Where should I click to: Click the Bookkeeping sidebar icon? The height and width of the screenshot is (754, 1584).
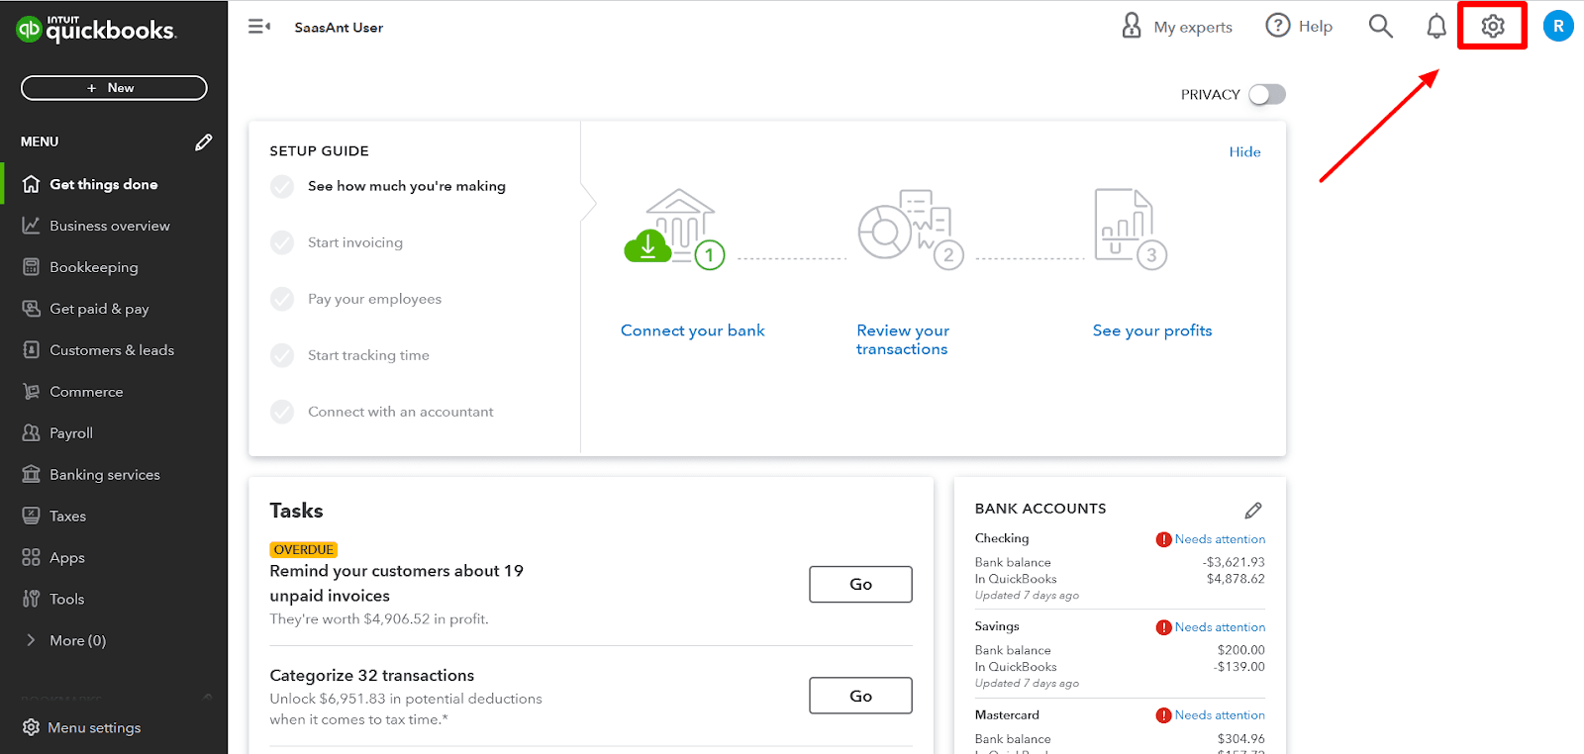[32, 267]
